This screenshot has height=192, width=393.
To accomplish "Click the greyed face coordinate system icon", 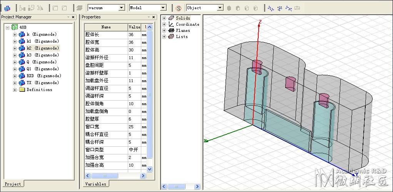I will [x=297, y=8].
